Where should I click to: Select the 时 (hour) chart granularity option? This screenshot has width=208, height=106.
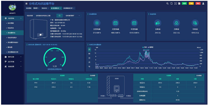tap(89, 54)
